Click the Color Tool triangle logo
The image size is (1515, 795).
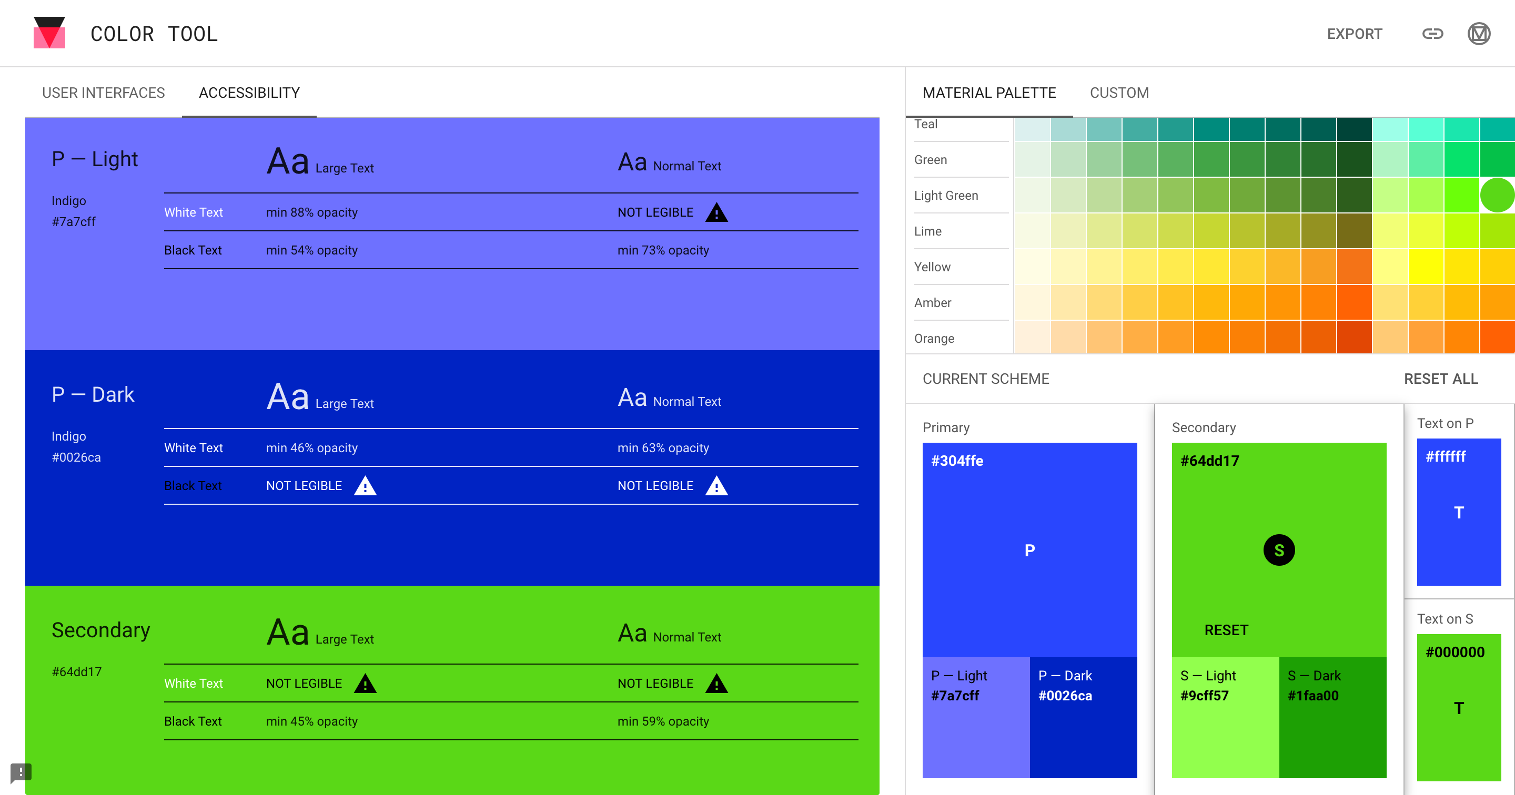click(x=49, y=34)
